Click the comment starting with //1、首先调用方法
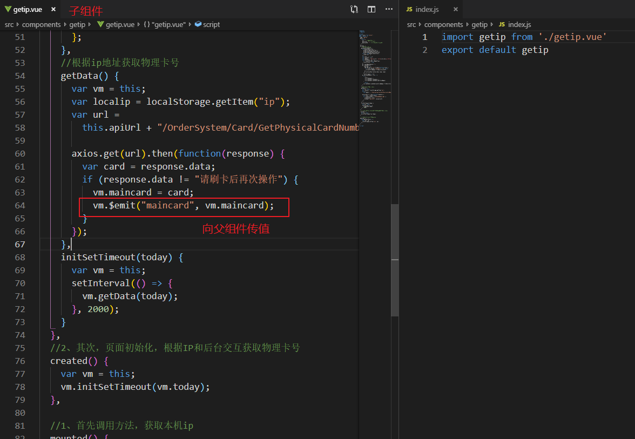The width and height of the screenshot is (635, 439). [x=121, y=426]
